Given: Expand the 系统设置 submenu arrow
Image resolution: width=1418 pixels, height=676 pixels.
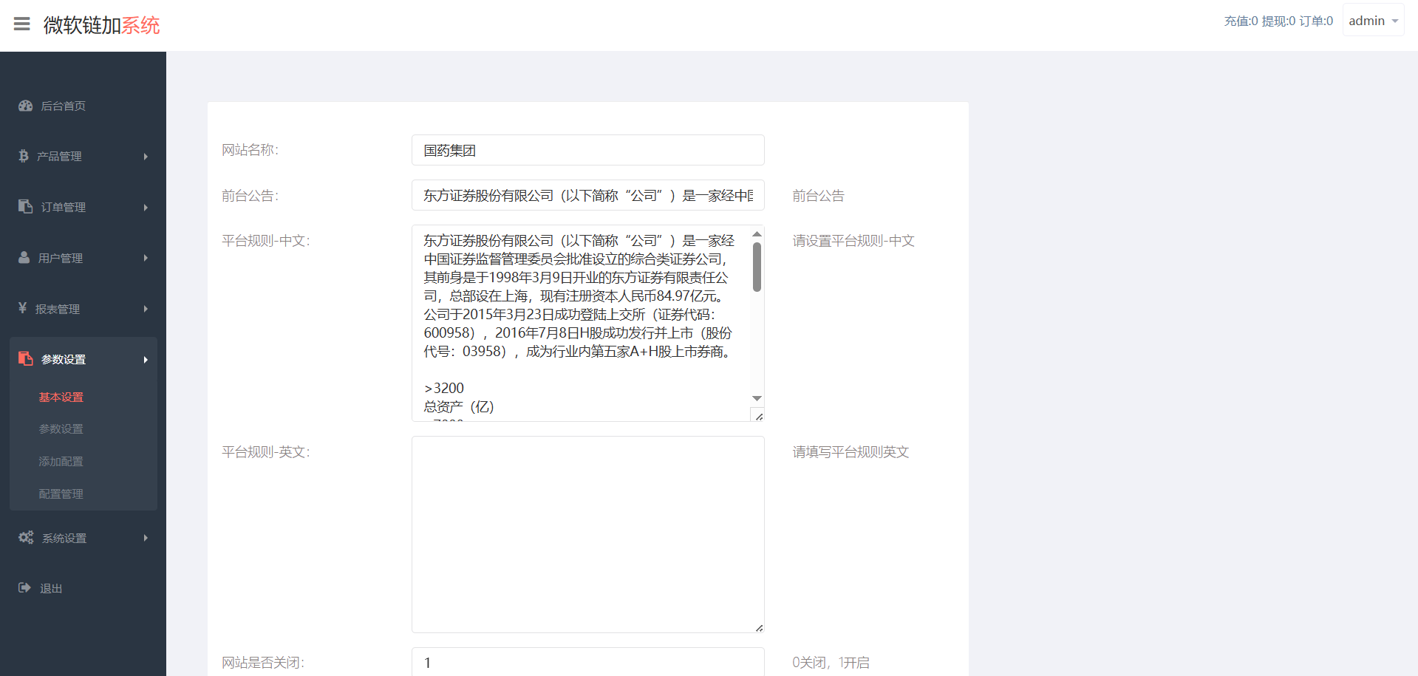Looking at the screenshot, I should [146, 538].
